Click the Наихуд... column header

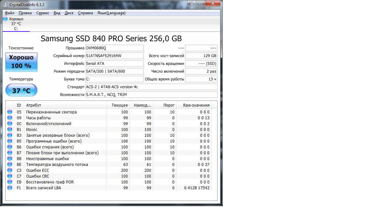pos(141,105)
